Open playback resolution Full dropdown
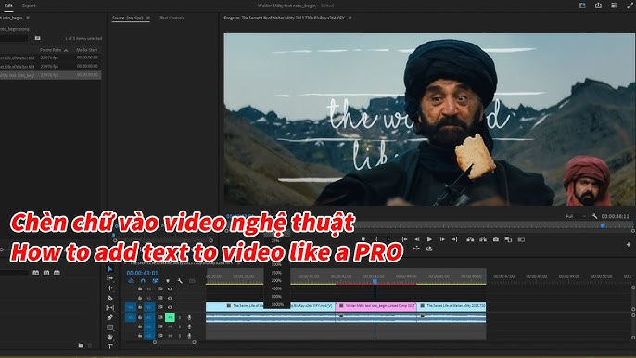The width and height of the screenshot is (636, 358). tap(576, 216)
